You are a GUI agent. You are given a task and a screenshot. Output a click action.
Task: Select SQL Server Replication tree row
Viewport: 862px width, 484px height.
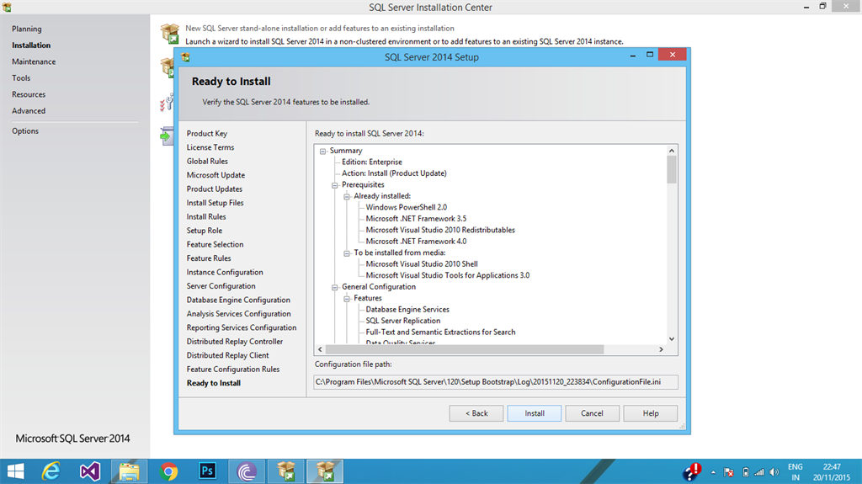click(x=403, y=321)
